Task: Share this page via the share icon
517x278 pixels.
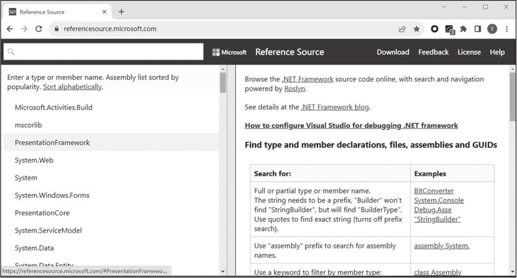Action: [402, 29]
